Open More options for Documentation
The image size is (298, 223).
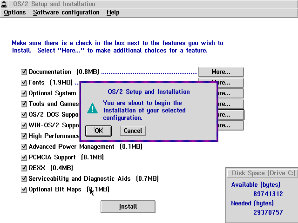coord(221,72)
